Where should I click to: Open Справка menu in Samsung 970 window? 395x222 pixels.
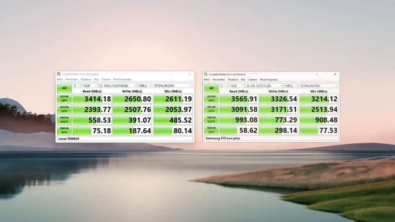pyautogui.click(x=252, y=80)
